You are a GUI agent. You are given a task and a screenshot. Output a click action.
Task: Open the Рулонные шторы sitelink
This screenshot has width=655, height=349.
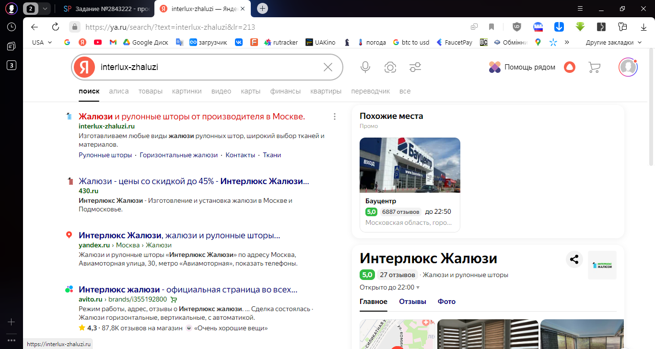coord(105,155)
